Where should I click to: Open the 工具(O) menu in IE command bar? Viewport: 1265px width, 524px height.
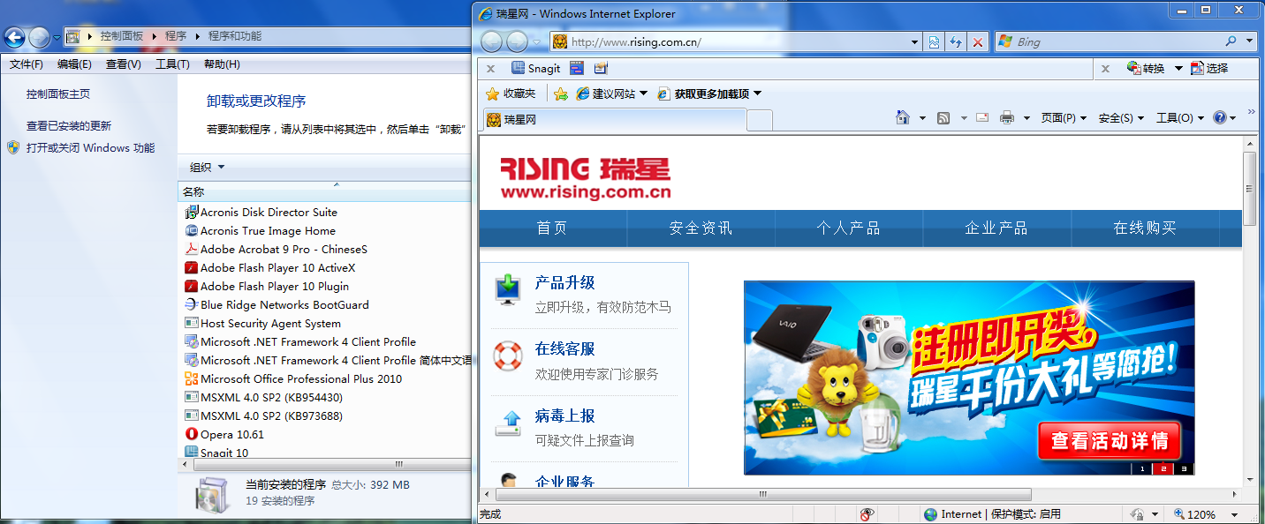[1180, 117]
